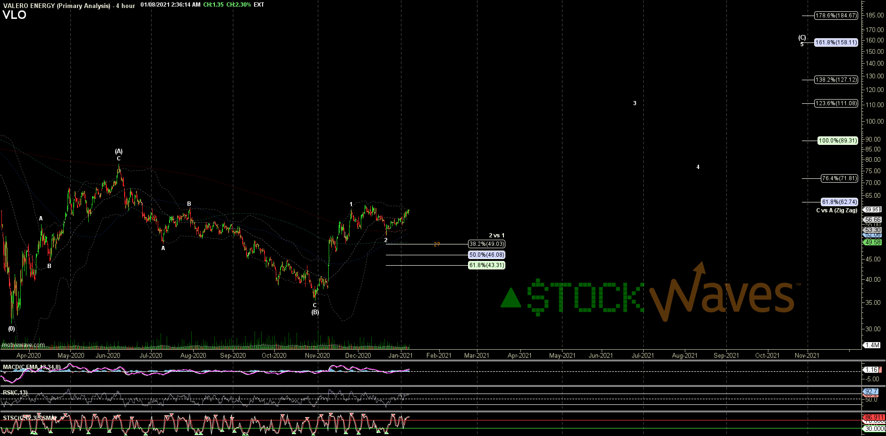Click the Nov-2020 date axis label
This screenshot has width=886, height=436.
click(x=317, y=356)
